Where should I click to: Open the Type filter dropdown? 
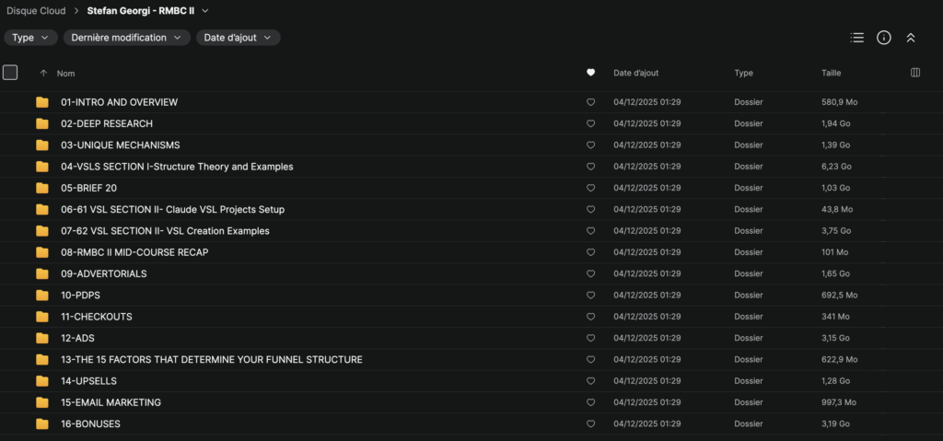click(x=30, y=38)
